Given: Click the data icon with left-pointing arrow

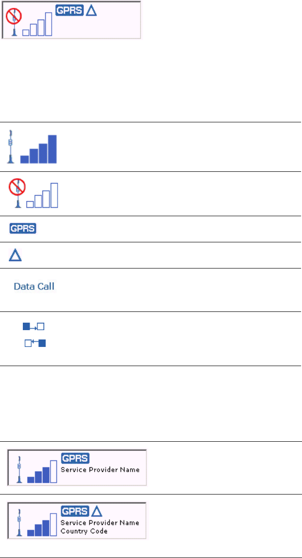Looking at the screenshot, I should (35, 344).
